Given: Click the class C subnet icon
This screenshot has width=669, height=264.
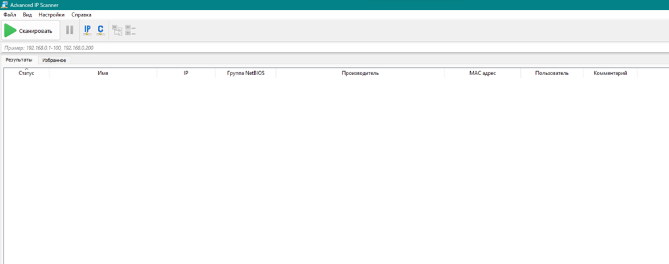Looking at the screenshot, I should click(101, 30).
